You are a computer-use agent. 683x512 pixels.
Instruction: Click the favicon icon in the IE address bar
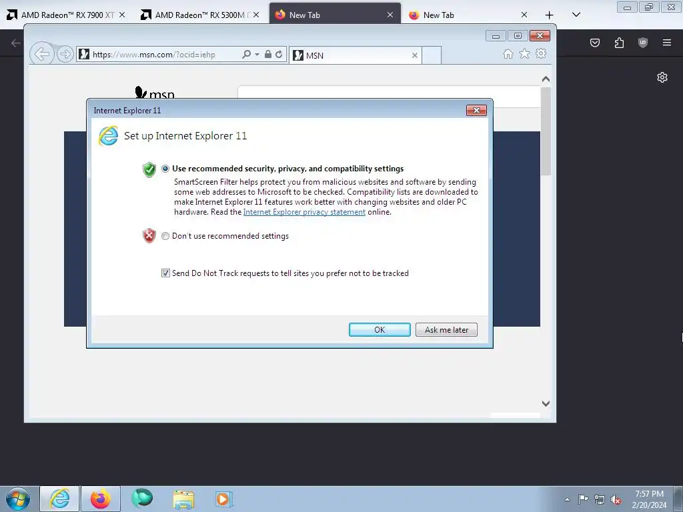84,55
